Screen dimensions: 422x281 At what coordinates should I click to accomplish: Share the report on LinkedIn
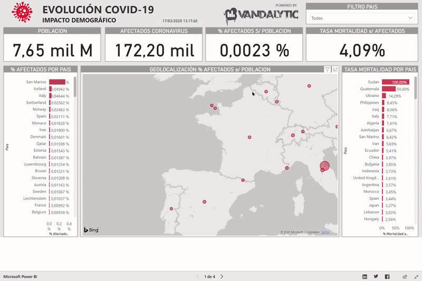point(365,276)
